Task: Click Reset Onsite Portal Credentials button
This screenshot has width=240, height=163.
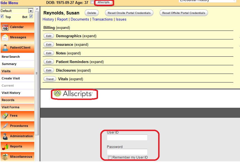Action: (x=129, y=13)
